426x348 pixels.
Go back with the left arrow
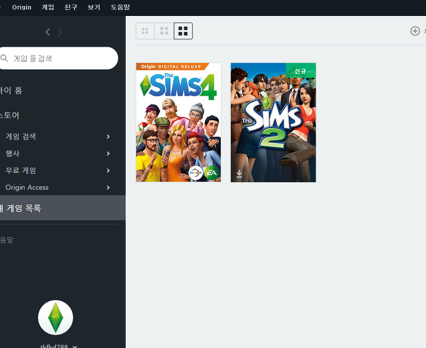48,32
